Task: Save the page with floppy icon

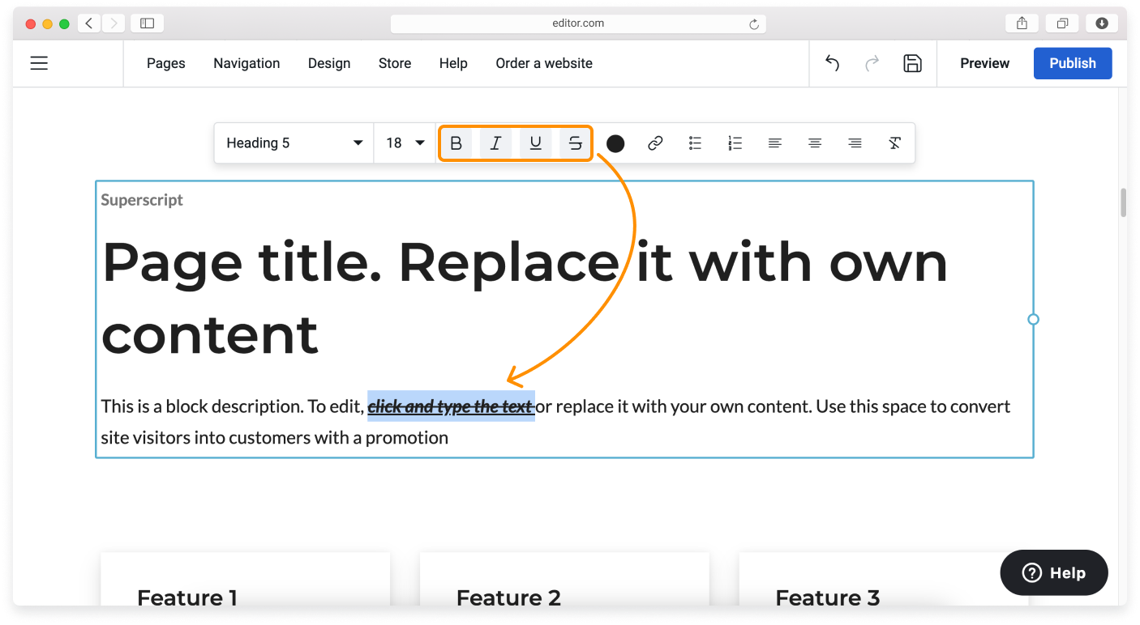Action: point(912,63)
